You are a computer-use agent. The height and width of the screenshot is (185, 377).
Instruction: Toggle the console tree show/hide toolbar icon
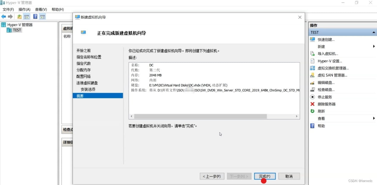(x=27, y=17)
